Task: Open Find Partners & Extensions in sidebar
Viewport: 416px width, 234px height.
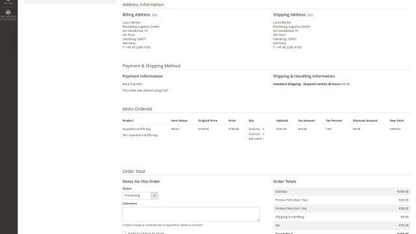Action: click(8, 15)
